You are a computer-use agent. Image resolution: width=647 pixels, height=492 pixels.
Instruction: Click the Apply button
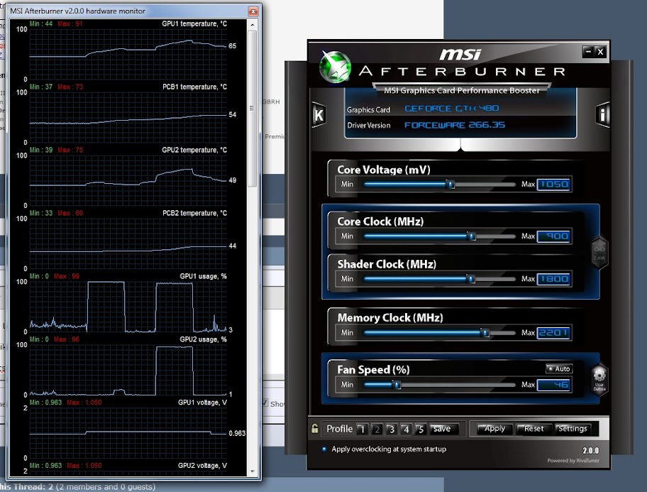494,429
